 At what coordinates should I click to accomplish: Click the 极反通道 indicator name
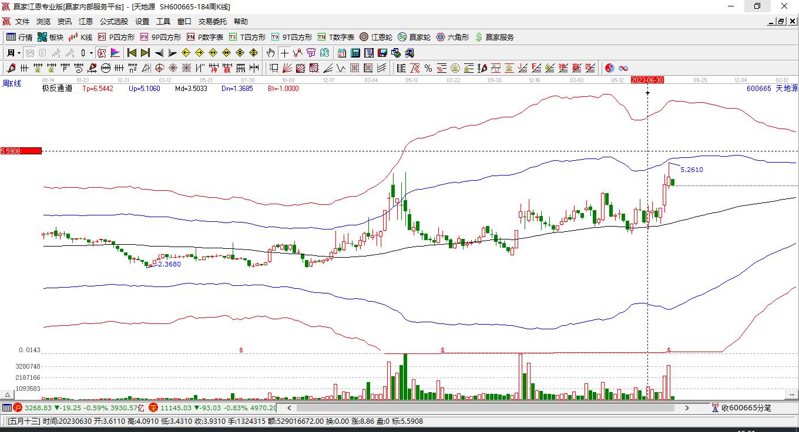(57, 89)
